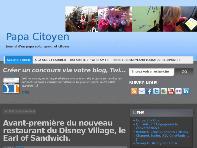Open the A la une / Featured menu
The height and width of the screenshot is (148, 197).
click(50, 60)
